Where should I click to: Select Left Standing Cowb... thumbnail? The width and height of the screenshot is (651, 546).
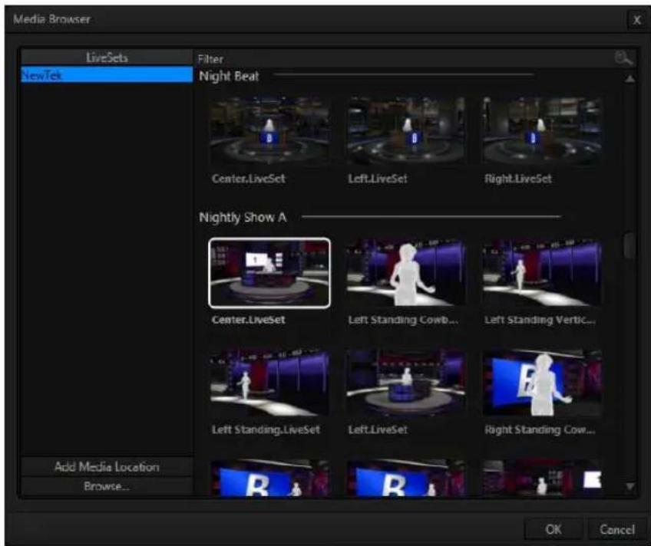point(406,273)
